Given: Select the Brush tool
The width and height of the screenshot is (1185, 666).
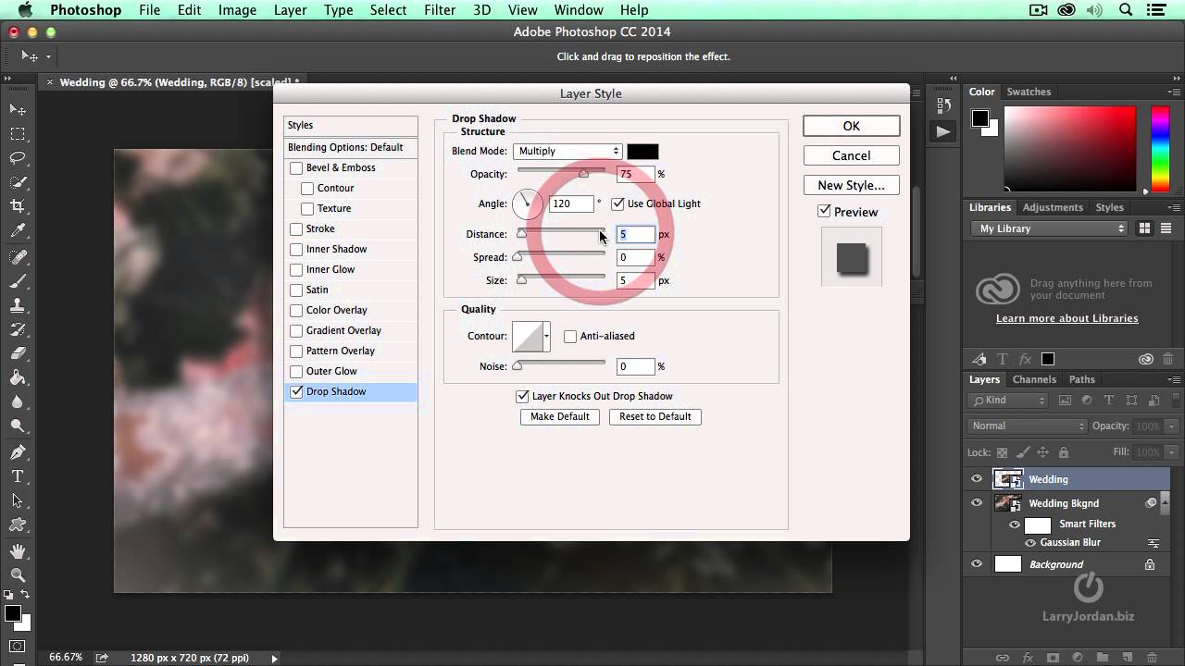Looking at the screenshot, I should pos(18,281).
